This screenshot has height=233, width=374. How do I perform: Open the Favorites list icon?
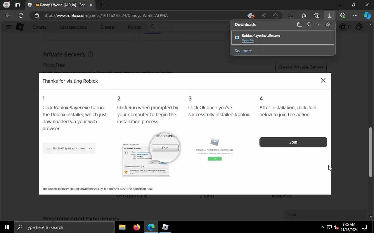coord(304,15)
